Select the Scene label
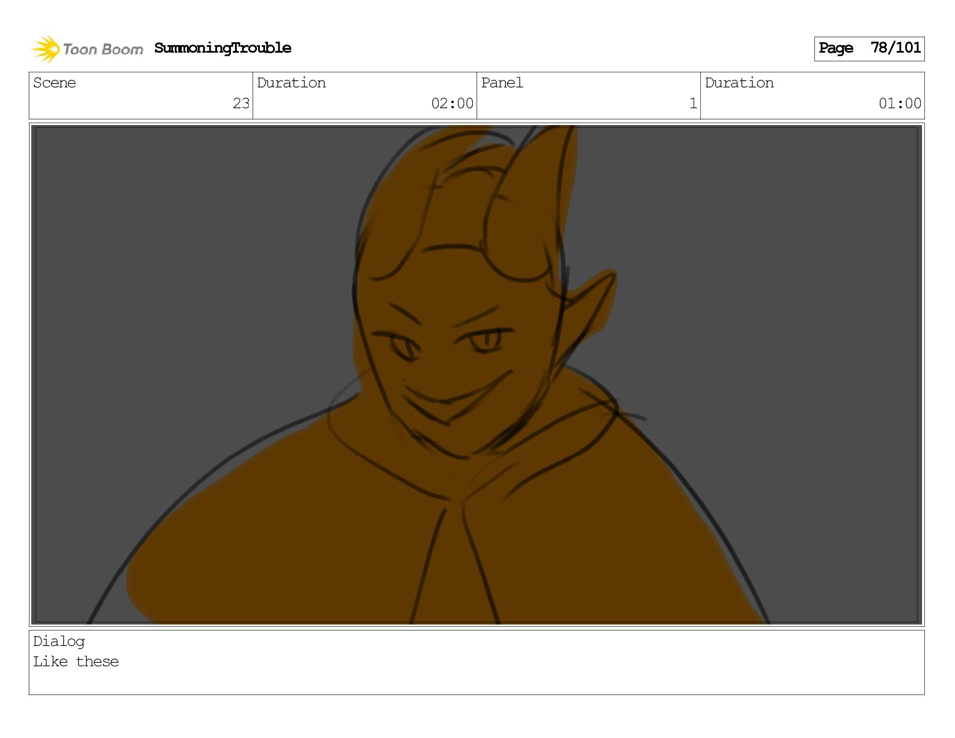955x738 pixels. (x=54, y=83)
